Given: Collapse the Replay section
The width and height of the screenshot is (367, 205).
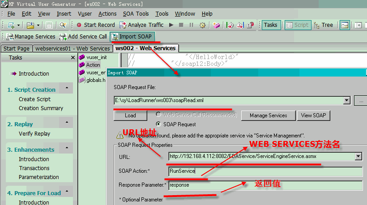Looking at the screenshot, I should click(67, 122).
